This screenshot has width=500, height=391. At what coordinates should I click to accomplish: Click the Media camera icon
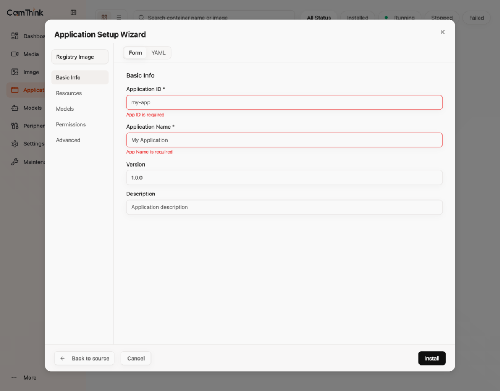(15, 54)
